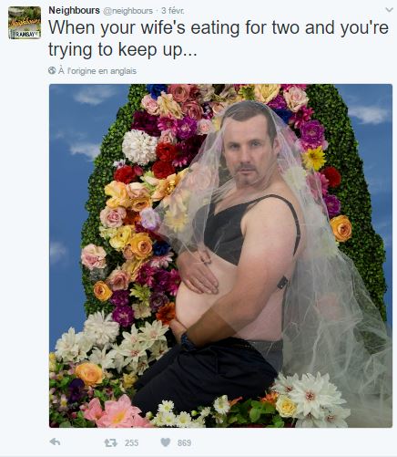This screenshot has height=457, width=397.
Task: Click the hand resting on the belly
Action: pyautogui.click(x=198, y=272)
